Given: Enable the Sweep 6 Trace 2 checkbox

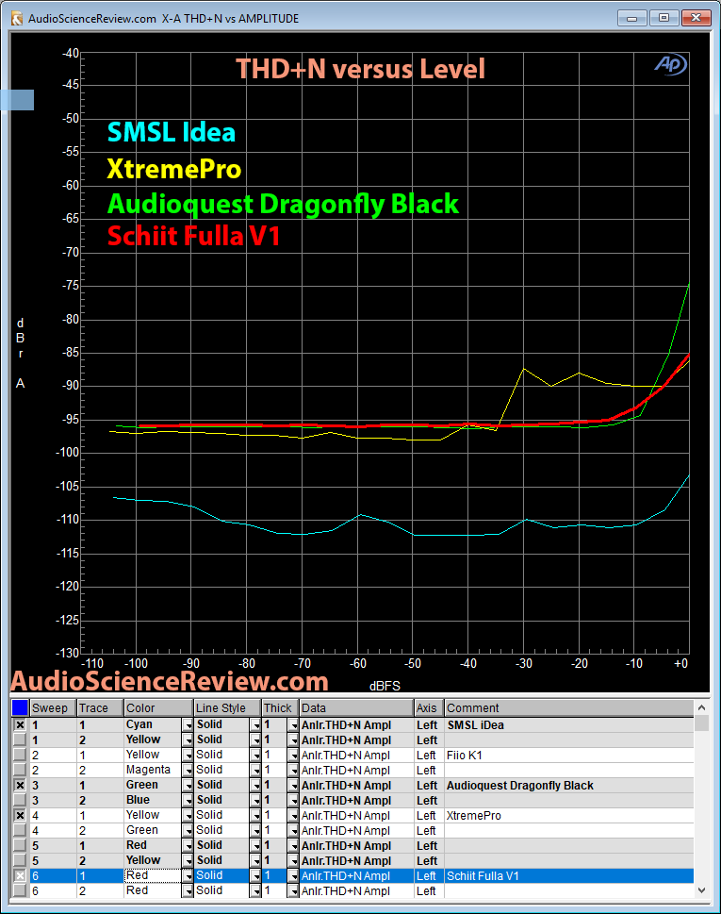Looking at the screenshot, I should tap(20, 890).
